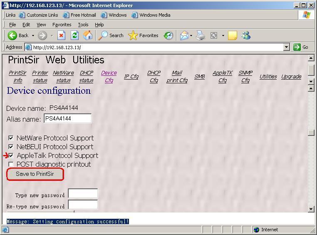Open IP Cfg link
The width and height of the screenshot is (317, 235).
tap(131, 77)
